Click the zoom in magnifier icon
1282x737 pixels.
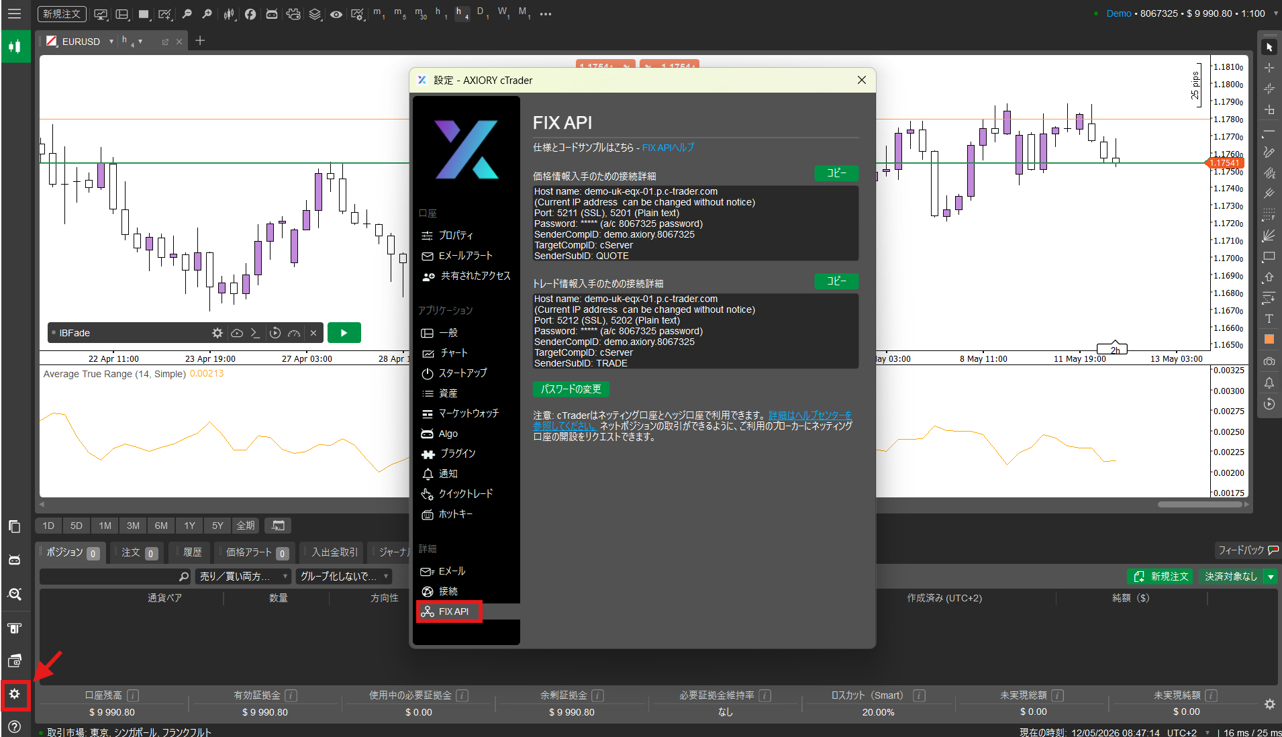click(207, 13)
